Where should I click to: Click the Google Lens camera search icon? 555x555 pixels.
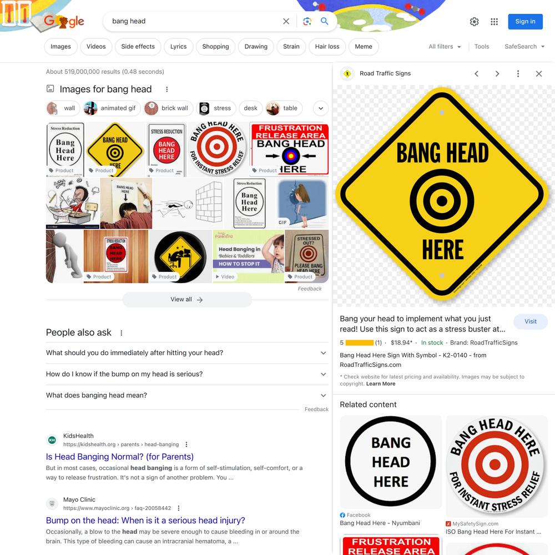pyautogui.click(x=307, y=21)
